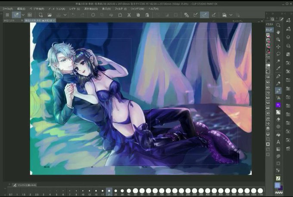Set opacity with the 100 button
The width and height of the screenshot is (293, 197).
click(x=268, y=77)
